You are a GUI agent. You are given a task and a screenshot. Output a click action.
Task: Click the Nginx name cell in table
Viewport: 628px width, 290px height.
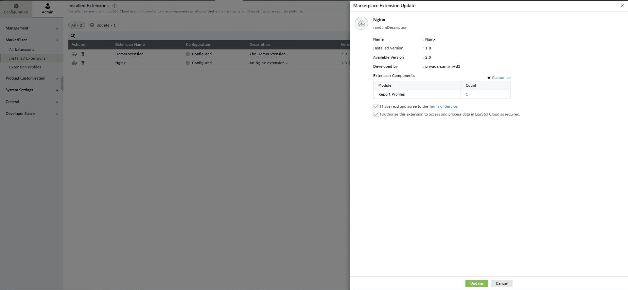120,63
